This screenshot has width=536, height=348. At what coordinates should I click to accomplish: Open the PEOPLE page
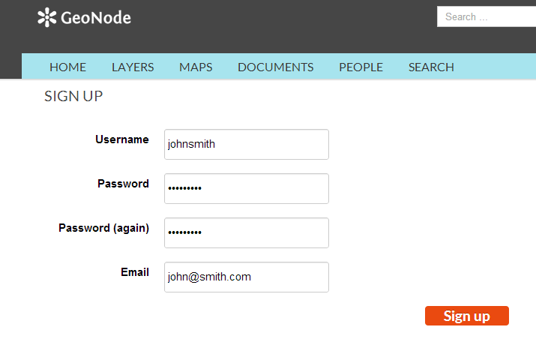click(361, 67)
